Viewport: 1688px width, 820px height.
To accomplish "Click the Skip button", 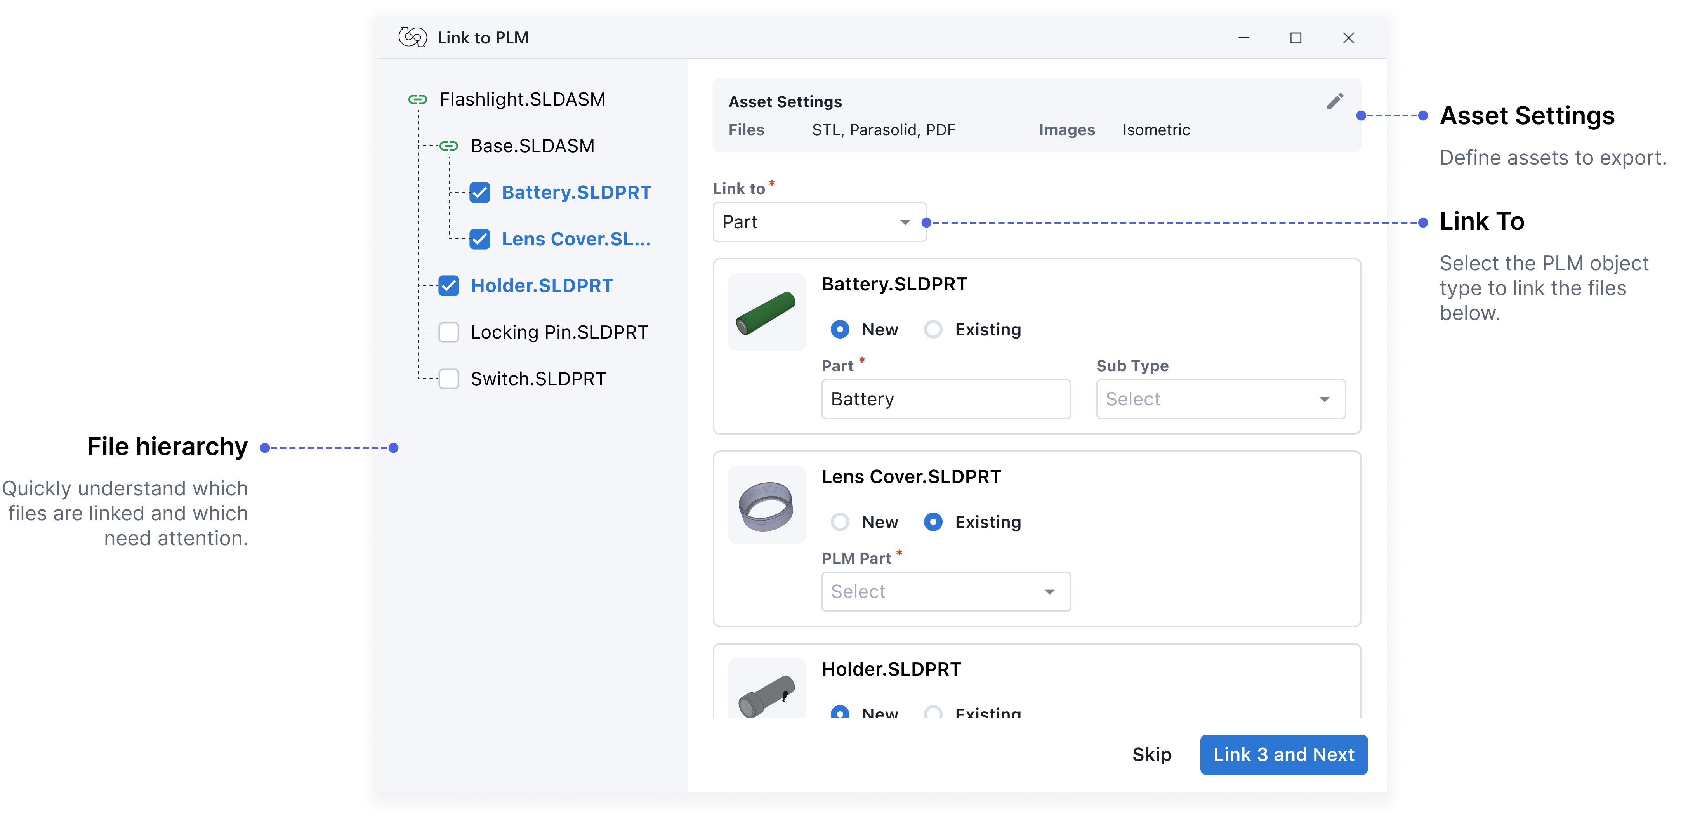I will coord(1151,754).
